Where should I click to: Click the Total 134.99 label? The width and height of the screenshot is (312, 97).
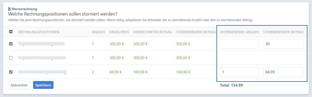click(x=231, y=85)
